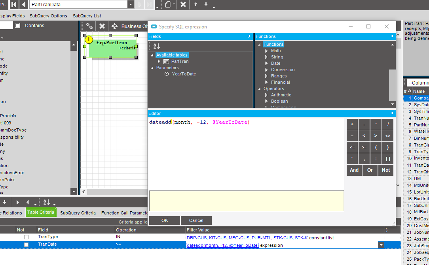Pin the Editor panel
This screenshot has width=429, height=265.
click(x=392, y=113)
